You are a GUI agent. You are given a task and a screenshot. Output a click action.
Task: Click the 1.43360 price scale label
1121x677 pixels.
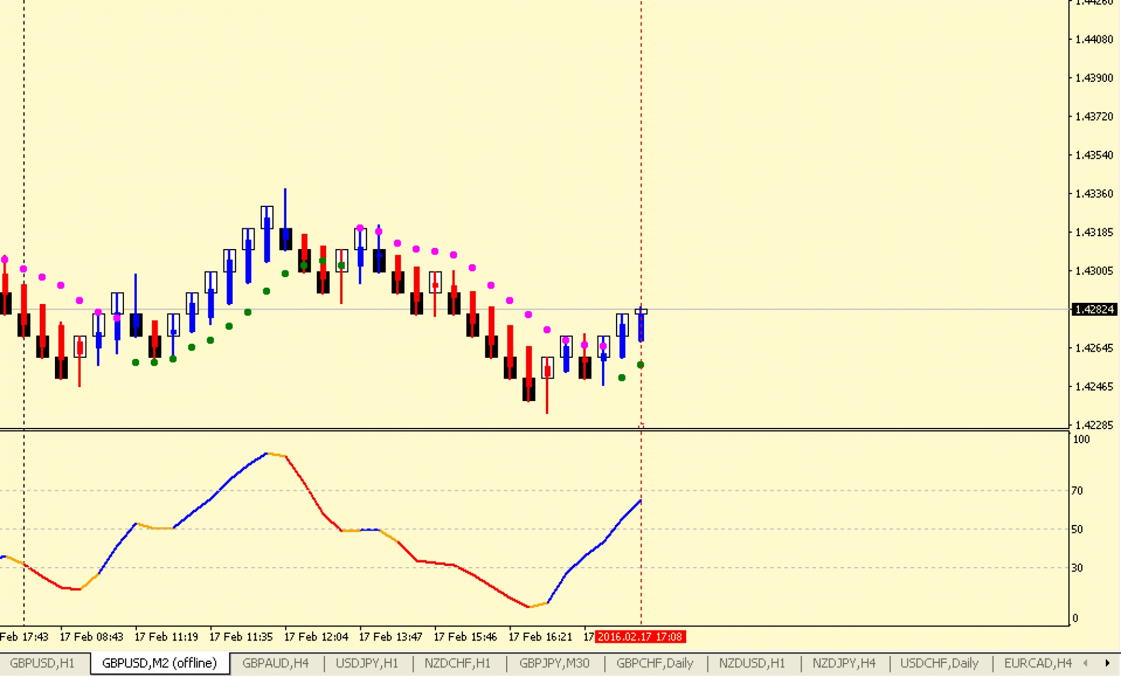[1094, 194]
